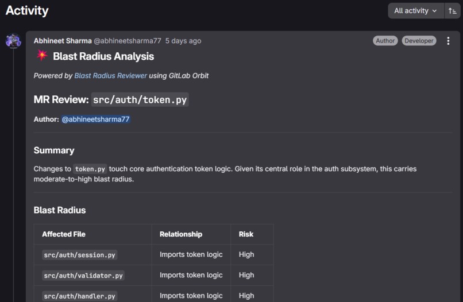Click Abhineet Sharma's avatar image
Screen dimensions: 463x302
(x=13, y=41)
